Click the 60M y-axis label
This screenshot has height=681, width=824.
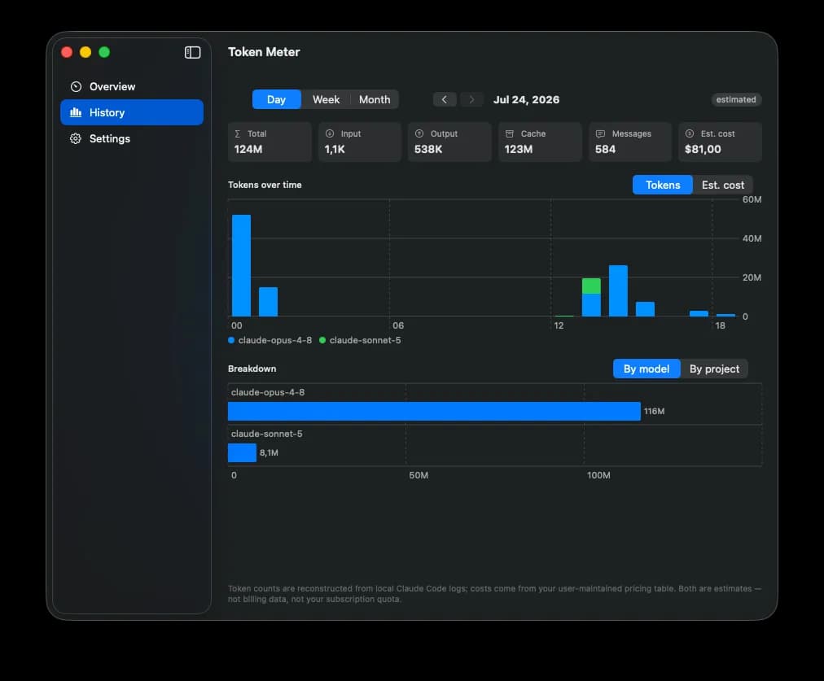[x=752, y=199]
